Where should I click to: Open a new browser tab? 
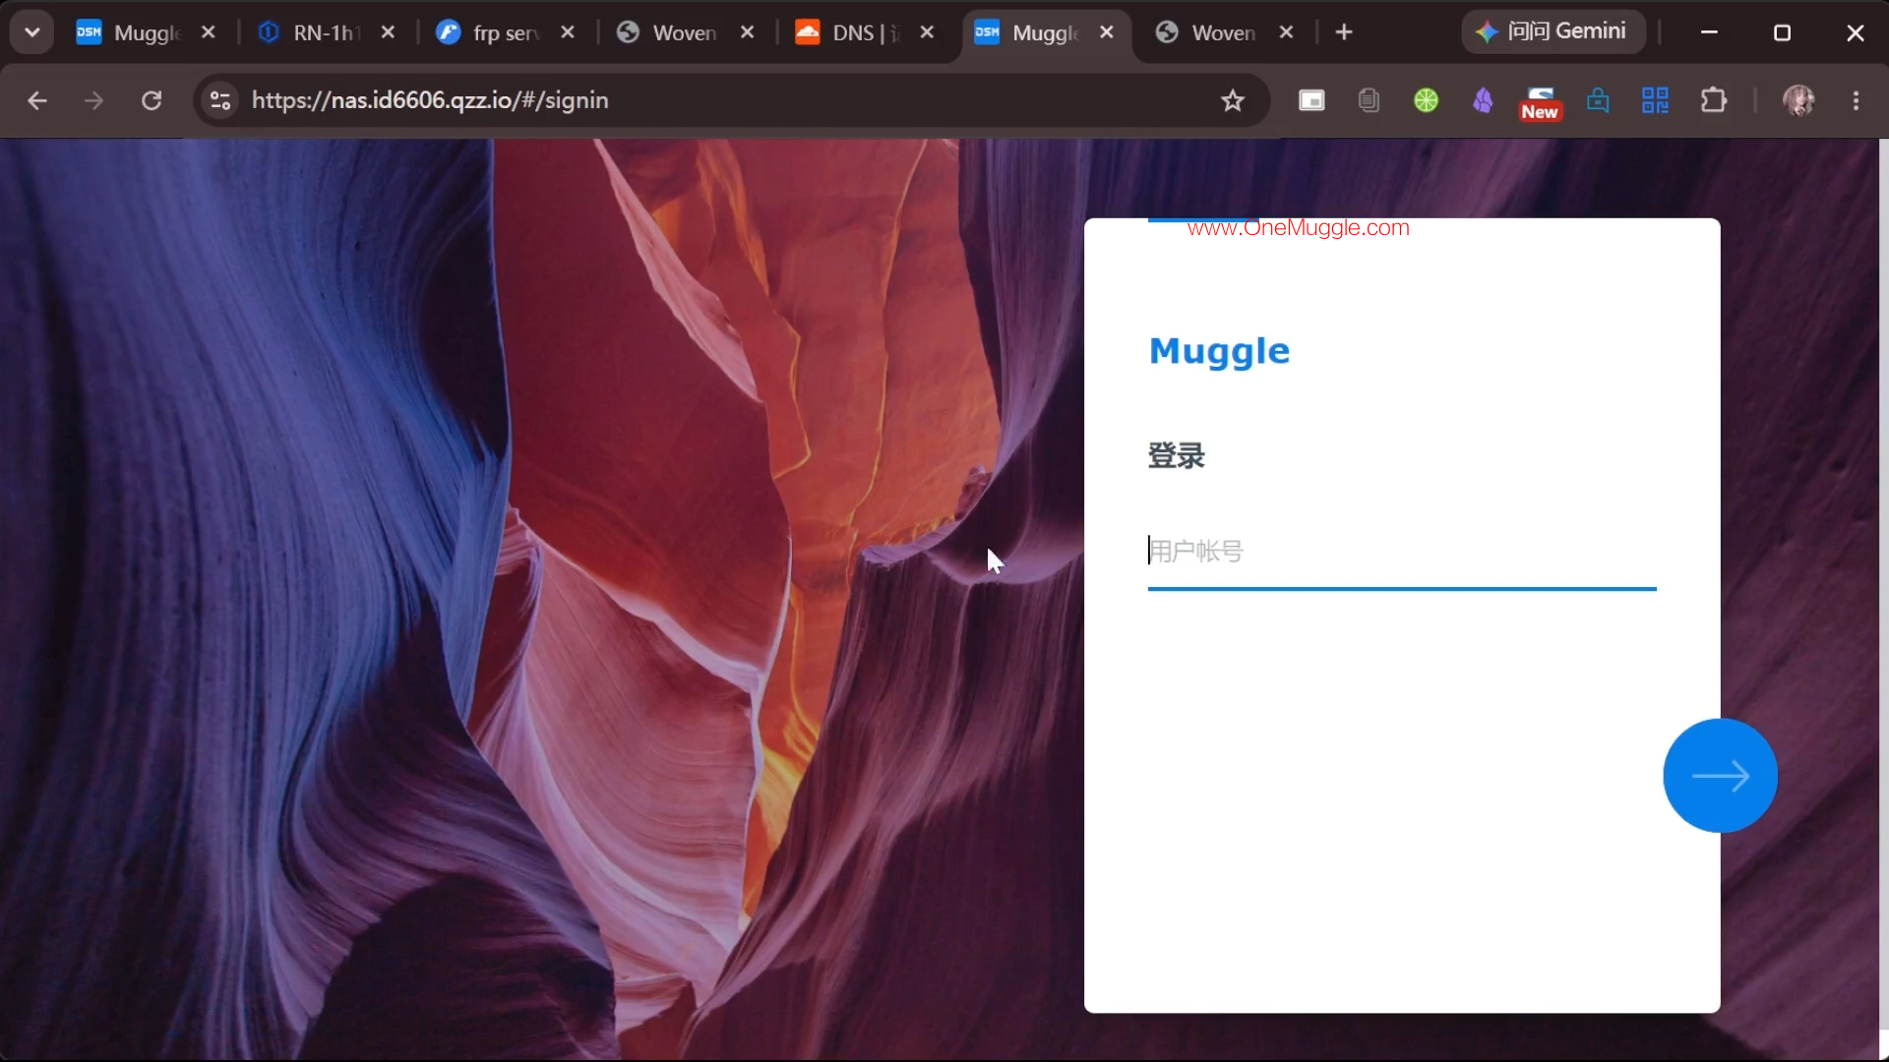click(x=1344, y=32)
